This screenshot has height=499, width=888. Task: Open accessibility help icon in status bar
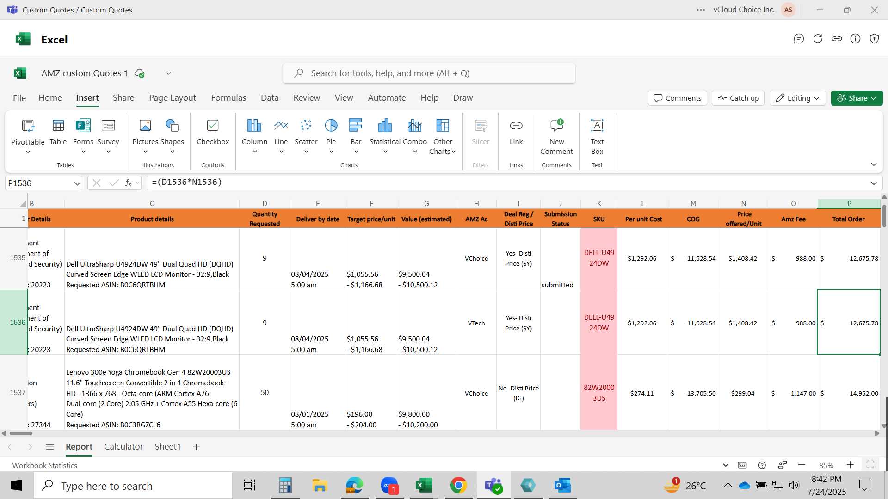(762, 465)
